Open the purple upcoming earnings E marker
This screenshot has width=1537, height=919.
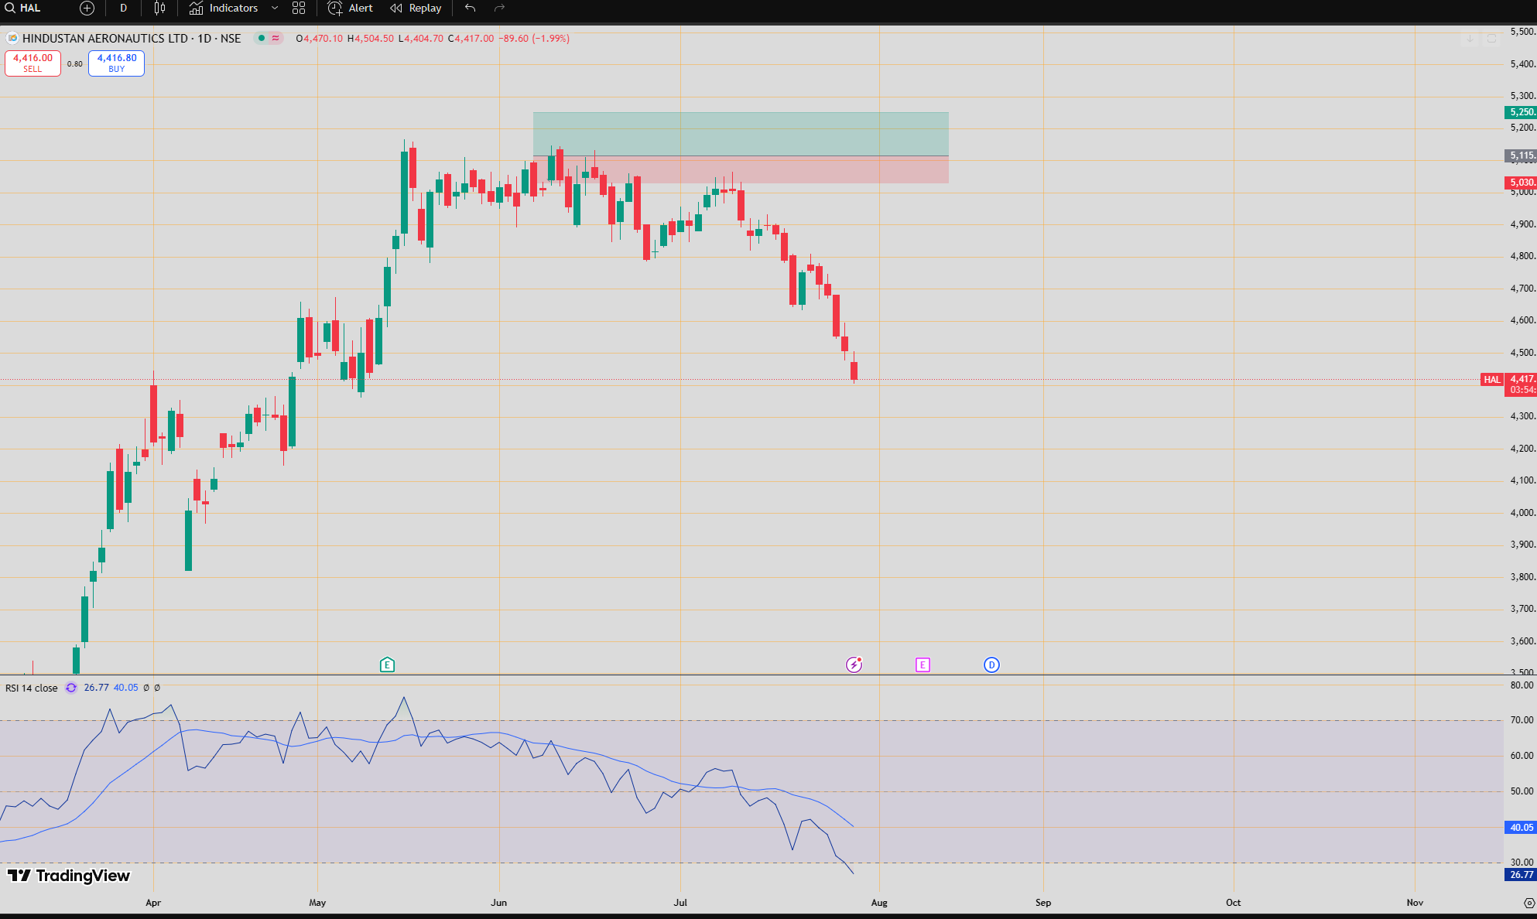[x=923, y=664]
